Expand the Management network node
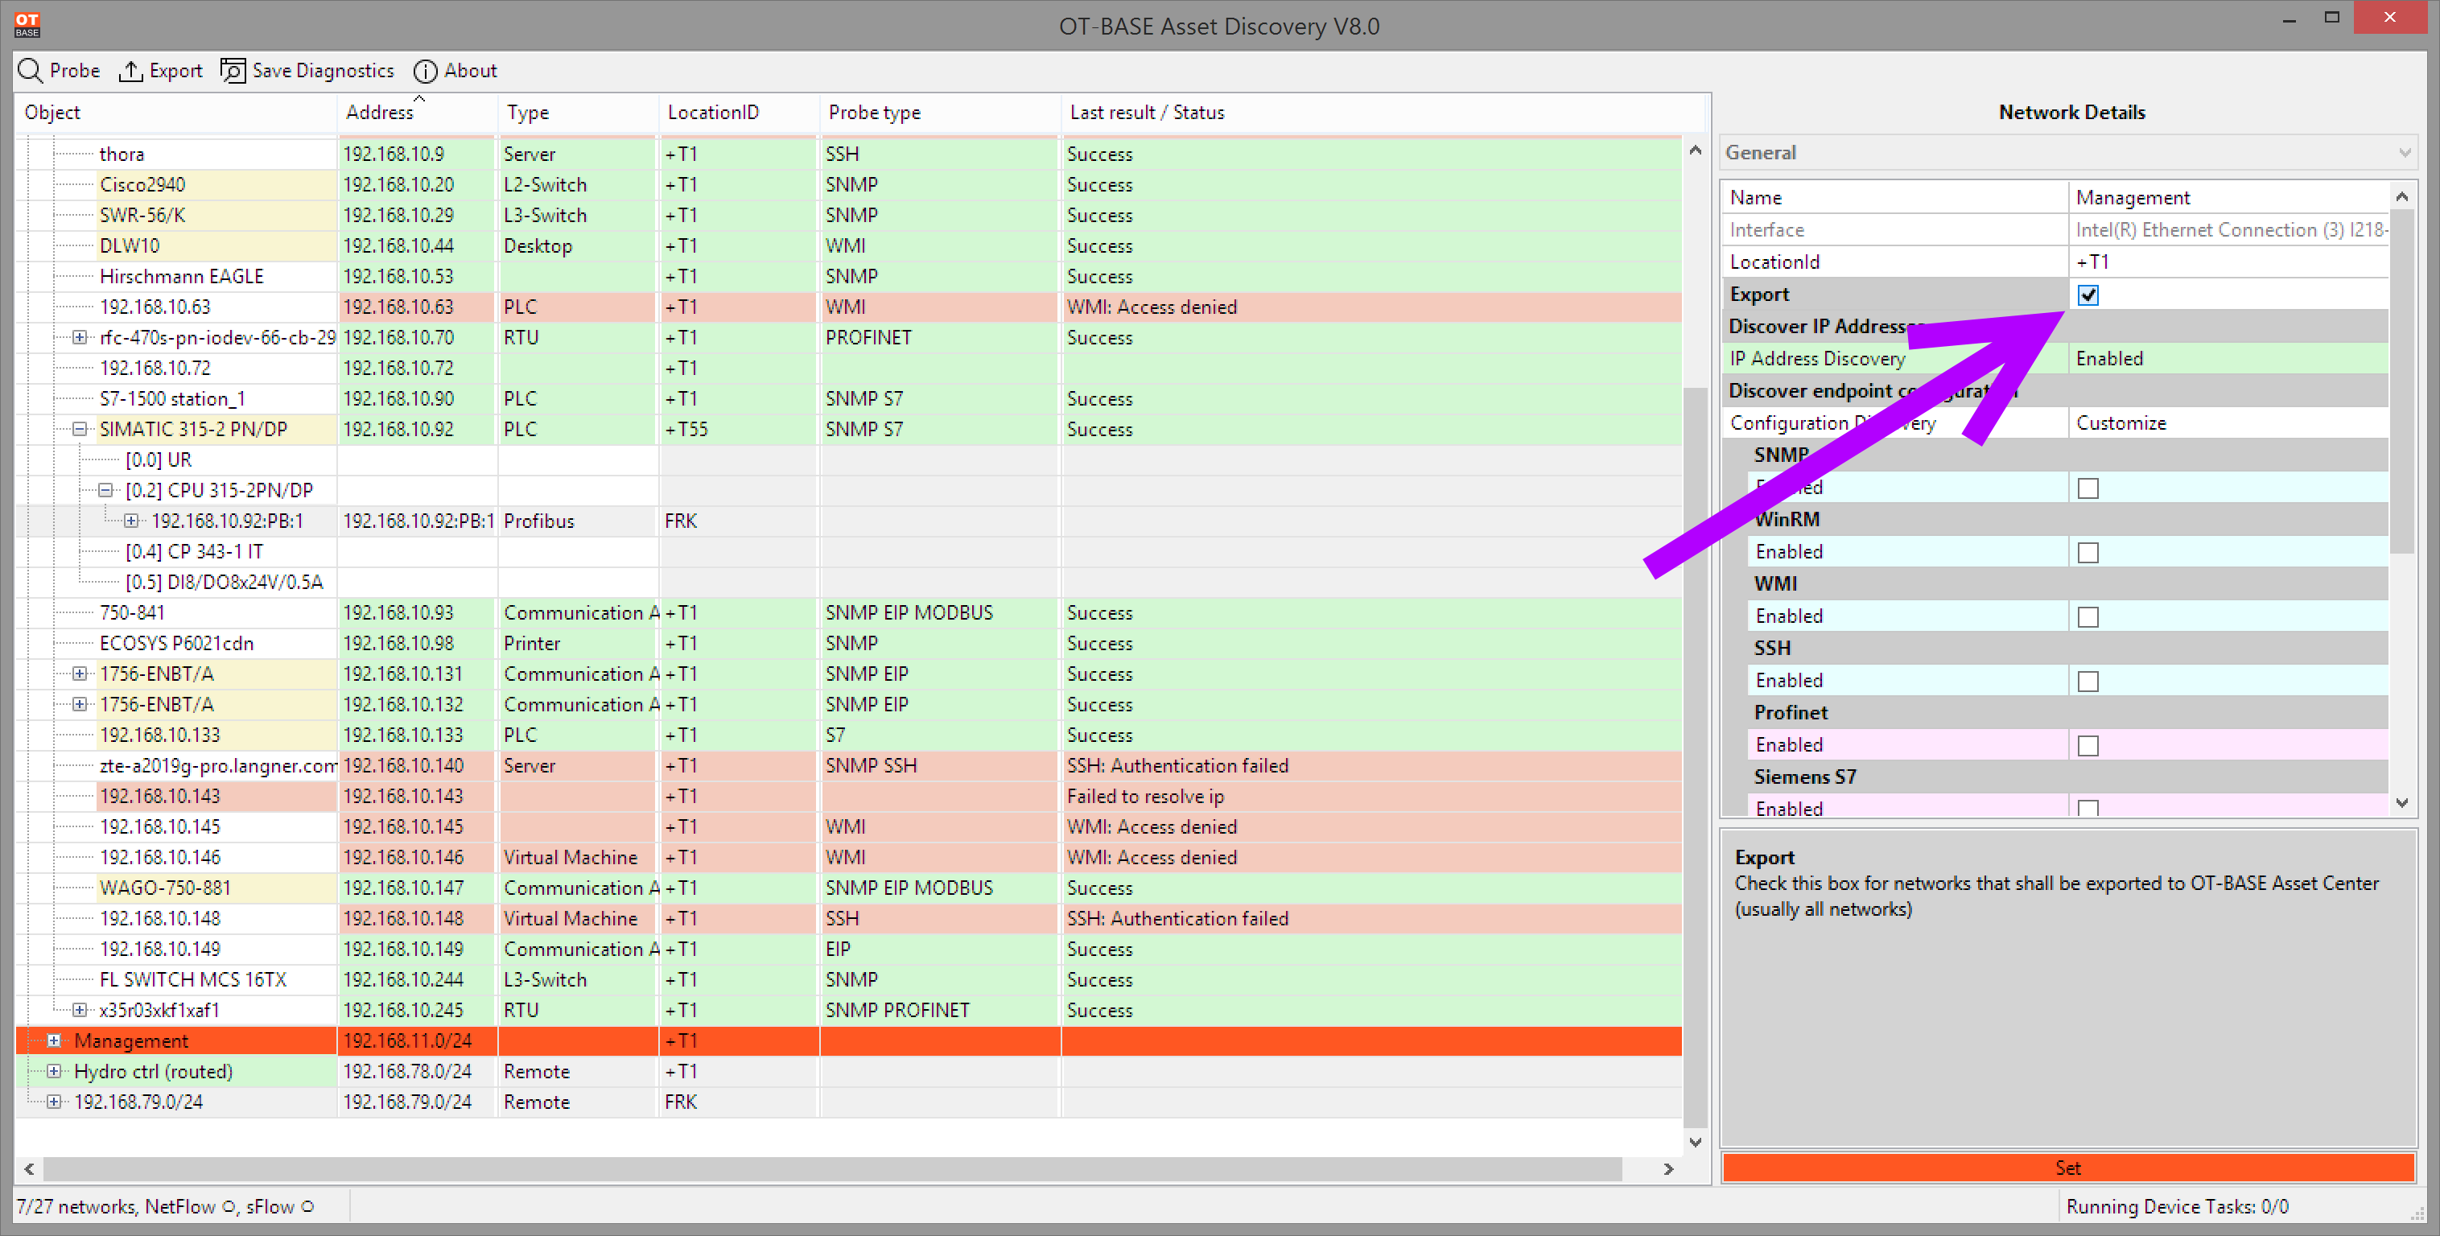2440x1236 pixels. [54, 1040]
